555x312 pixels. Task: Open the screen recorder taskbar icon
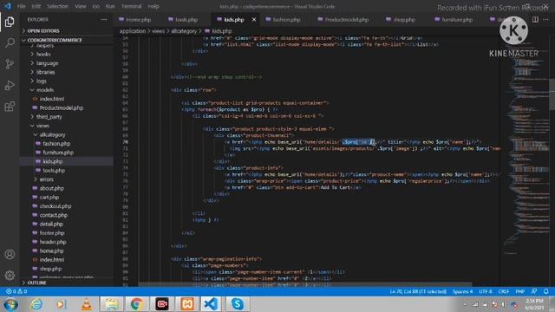[x=162, y=304]
